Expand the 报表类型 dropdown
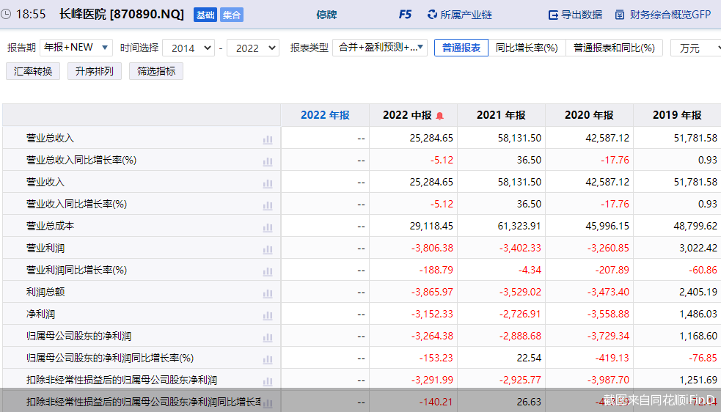Screen dimensions: 721x412 click(380, 48)
